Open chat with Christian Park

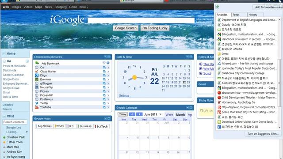(x=15, y=137)
